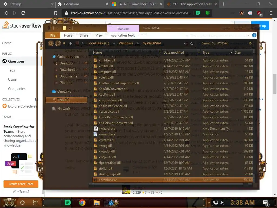
Task: Click the Manage contextual tab
Action: coord(123,29)
